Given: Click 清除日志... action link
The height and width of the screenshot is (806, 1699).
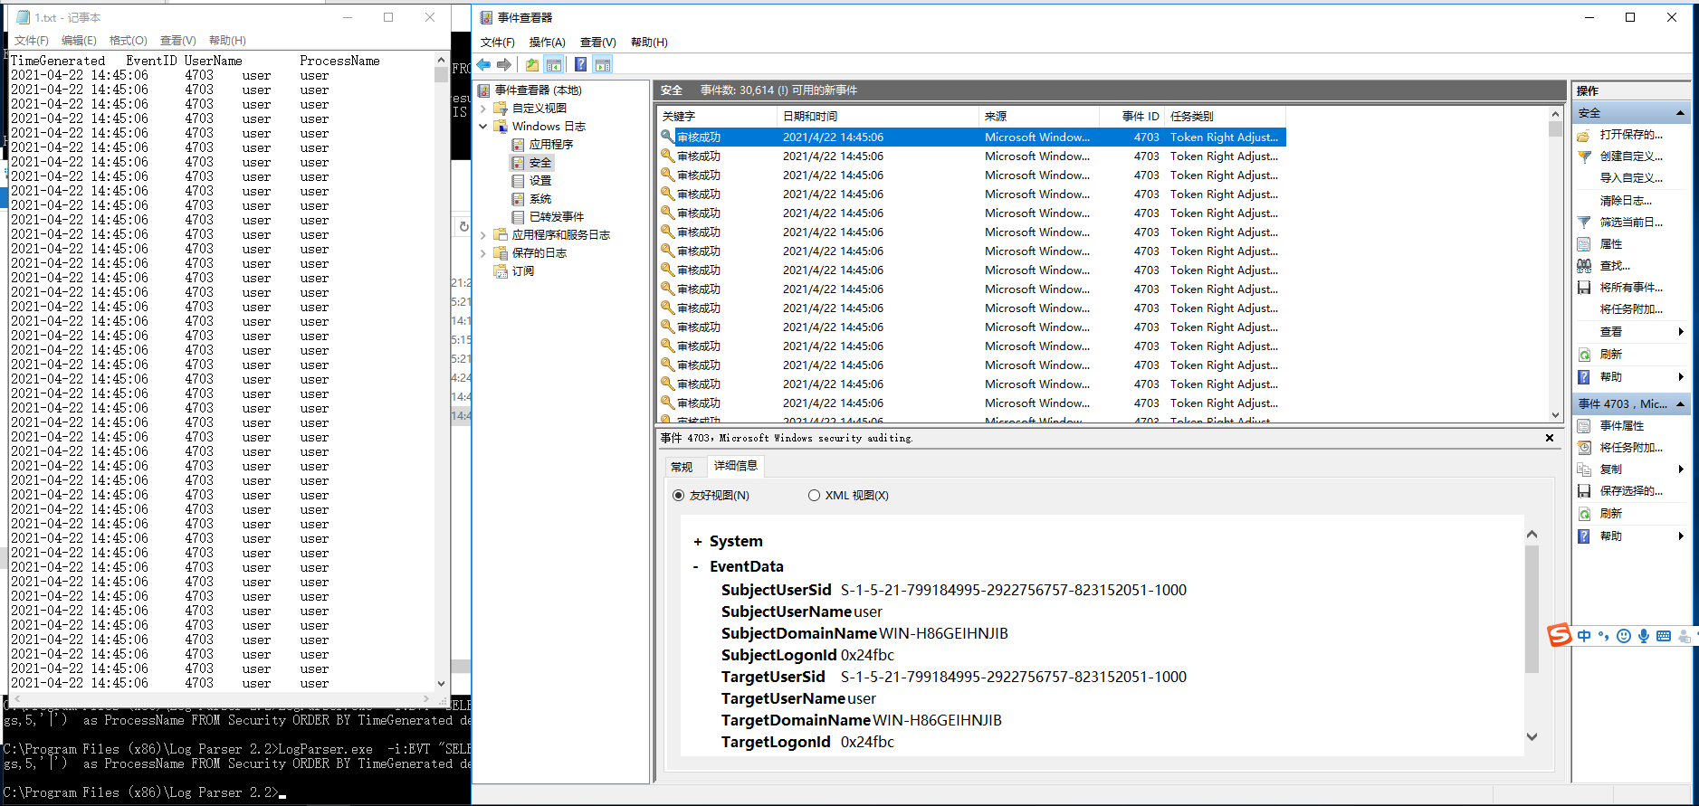Looking at the screenshot, I should [1626, 201].
